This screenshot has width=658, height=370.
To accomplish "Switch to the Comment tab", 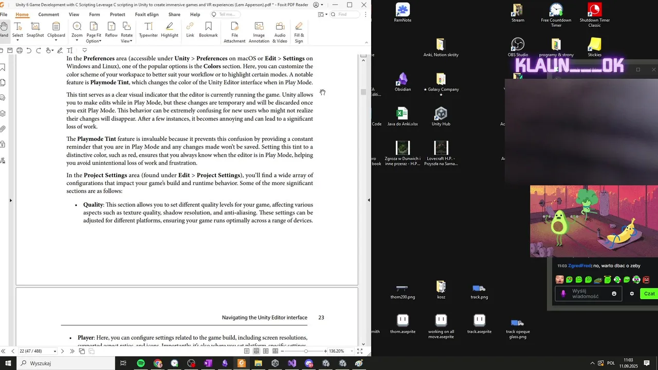I will click(x=48, y=14).
